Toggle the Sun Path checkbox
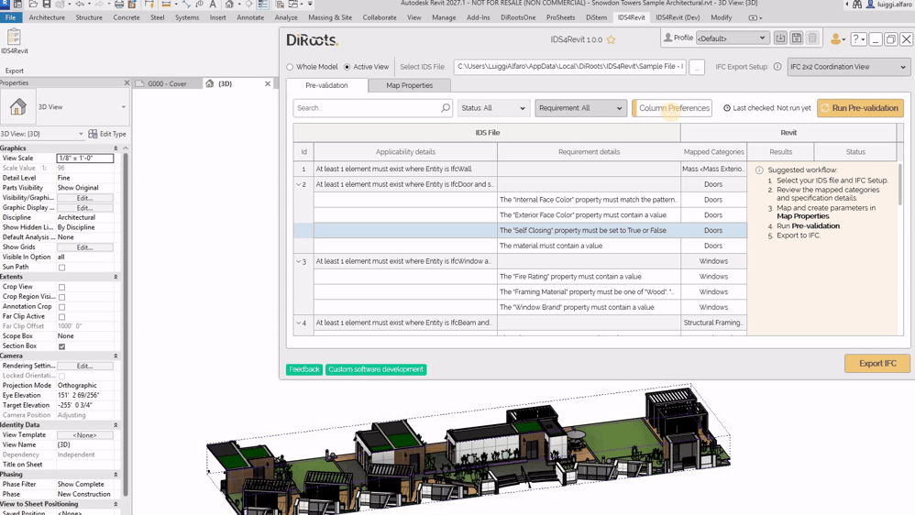This screenshot has width=915, height=515. tap(61, 268)
